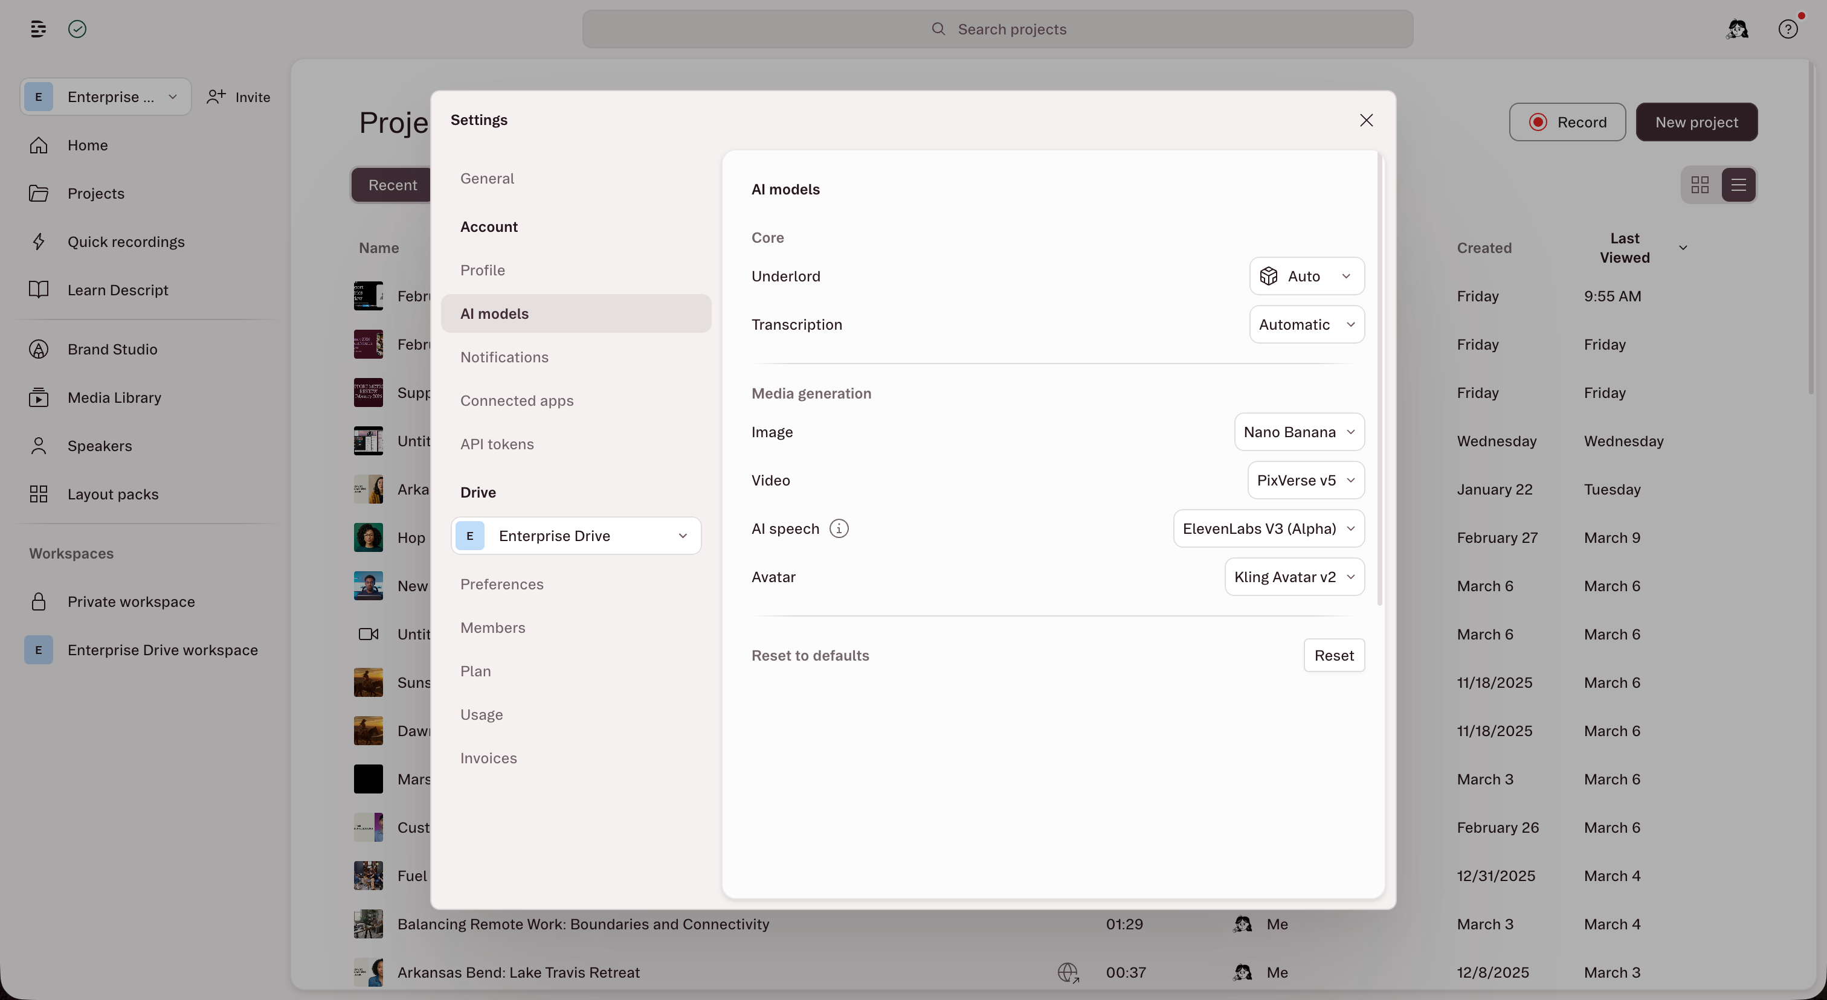Click the Name column header
The height and width of the screenshot is (1000, 1827).
point(379,248)
